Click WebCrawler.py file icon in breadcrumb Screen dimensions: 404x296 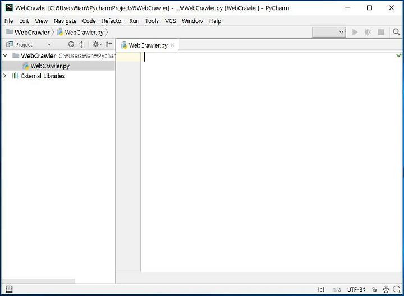(60, 32)
